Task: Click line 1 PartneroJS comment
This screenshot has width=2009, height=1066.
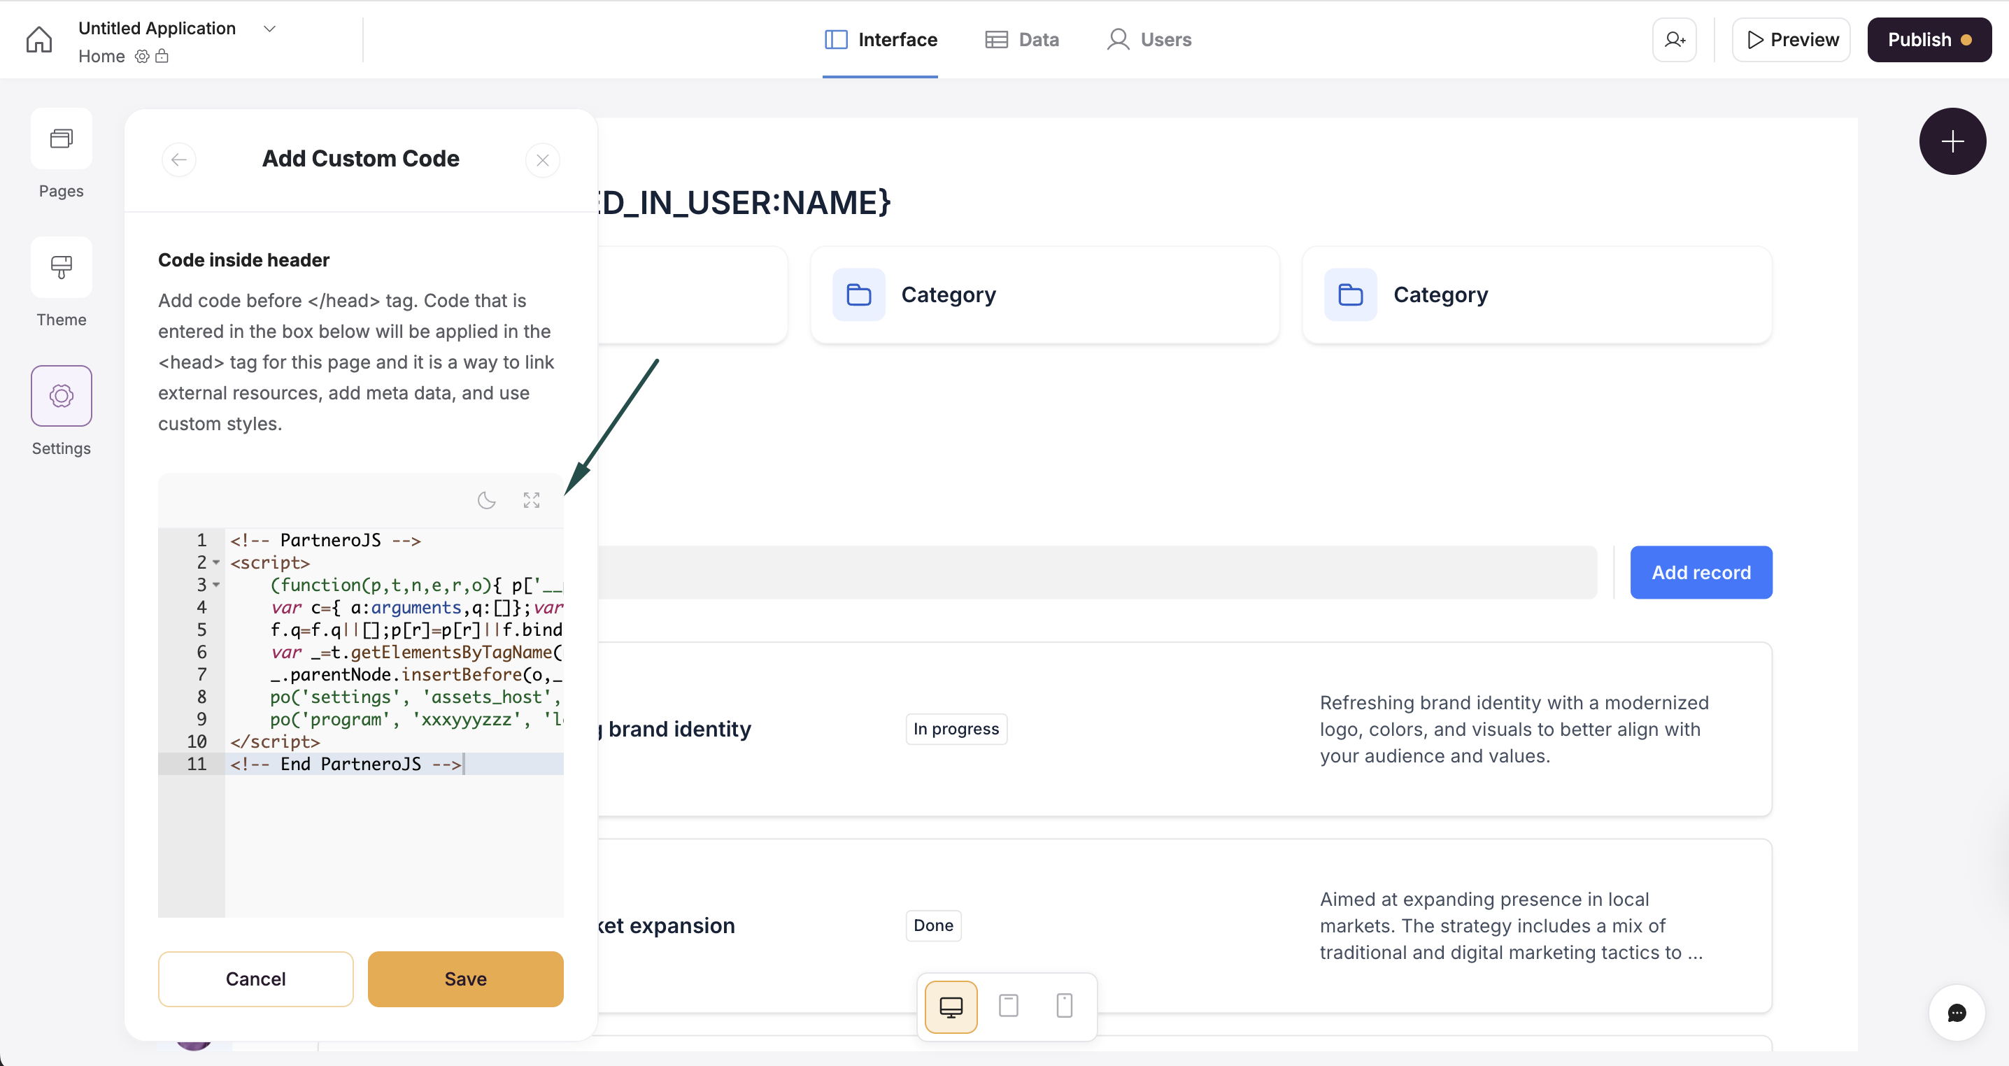Action: (325, 541)
